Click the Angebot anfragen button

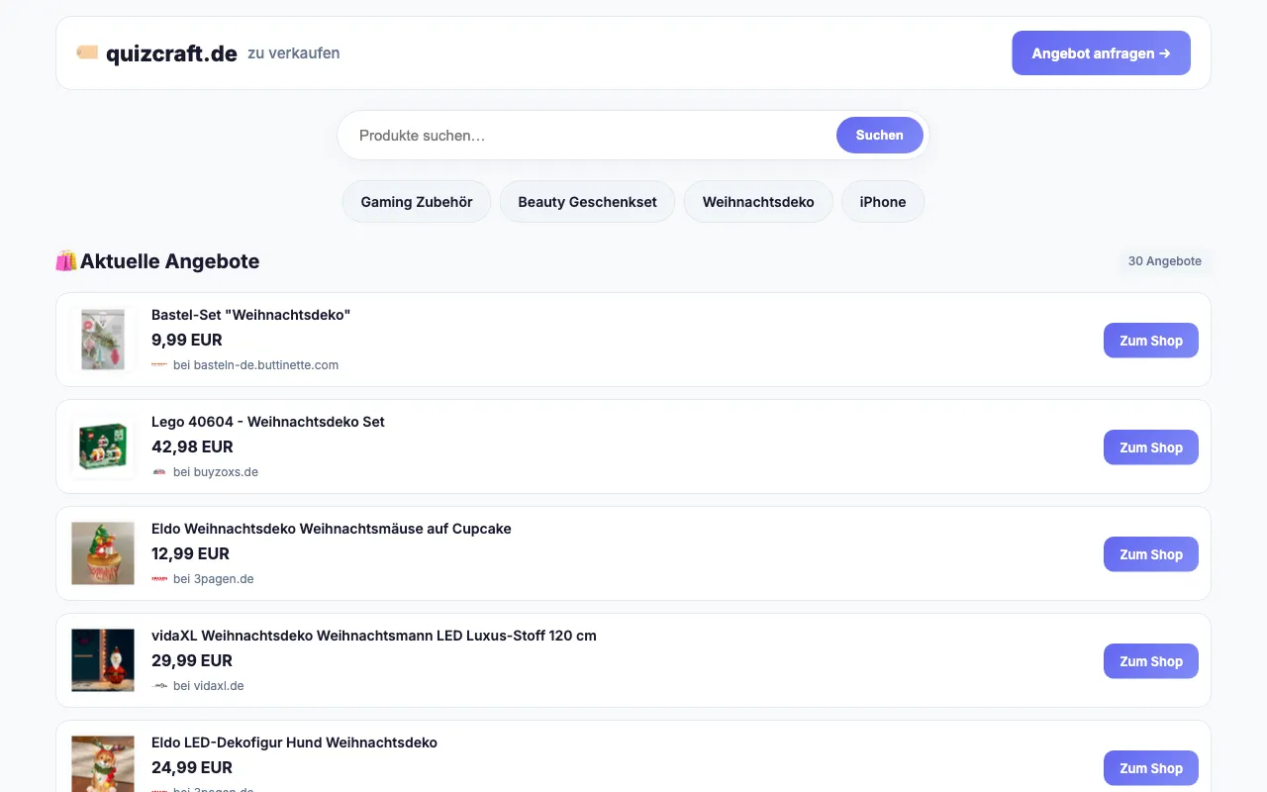click(x=1101, y=52)
